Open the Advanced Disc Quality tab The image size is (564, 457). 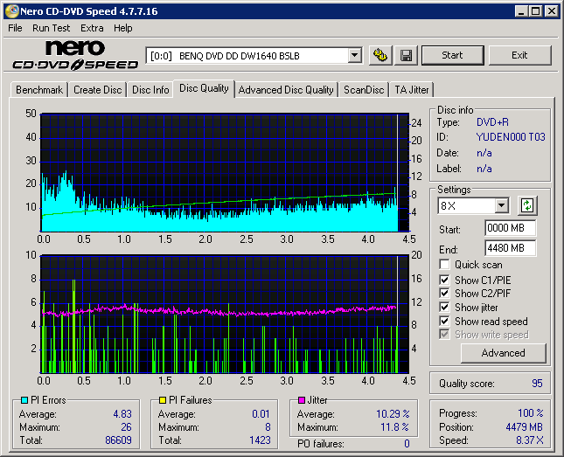tap(286, 90)
